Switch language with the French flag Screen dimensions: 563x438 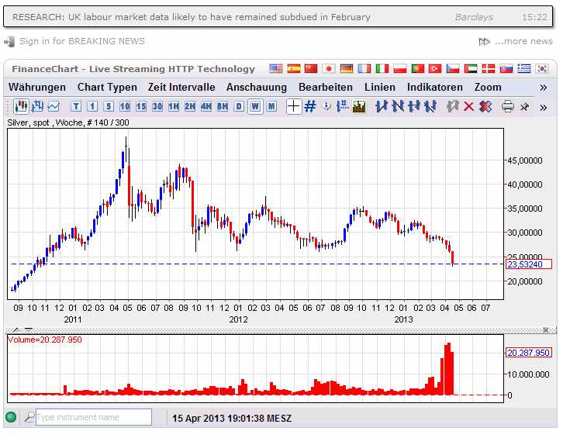pos(364,68)
